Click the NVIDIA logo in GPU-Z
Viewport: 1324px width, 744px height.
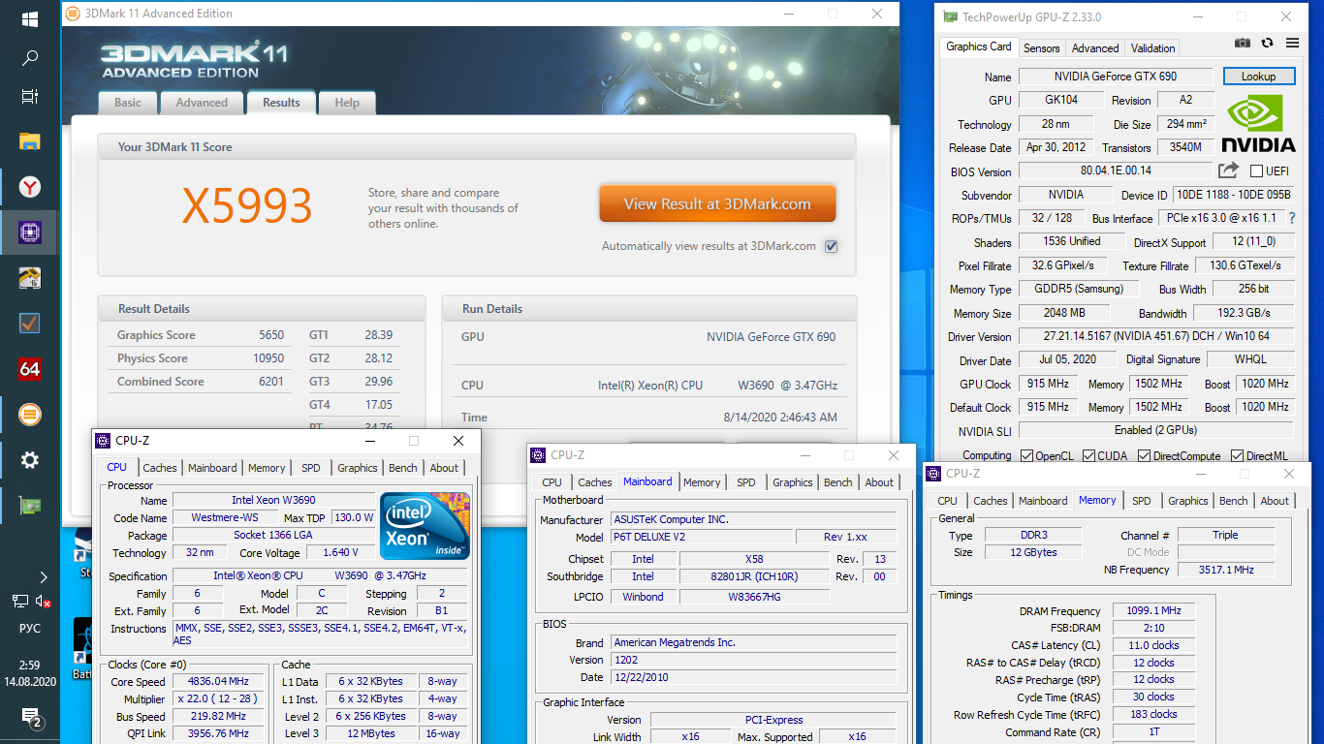click(x=1258, y=123)
